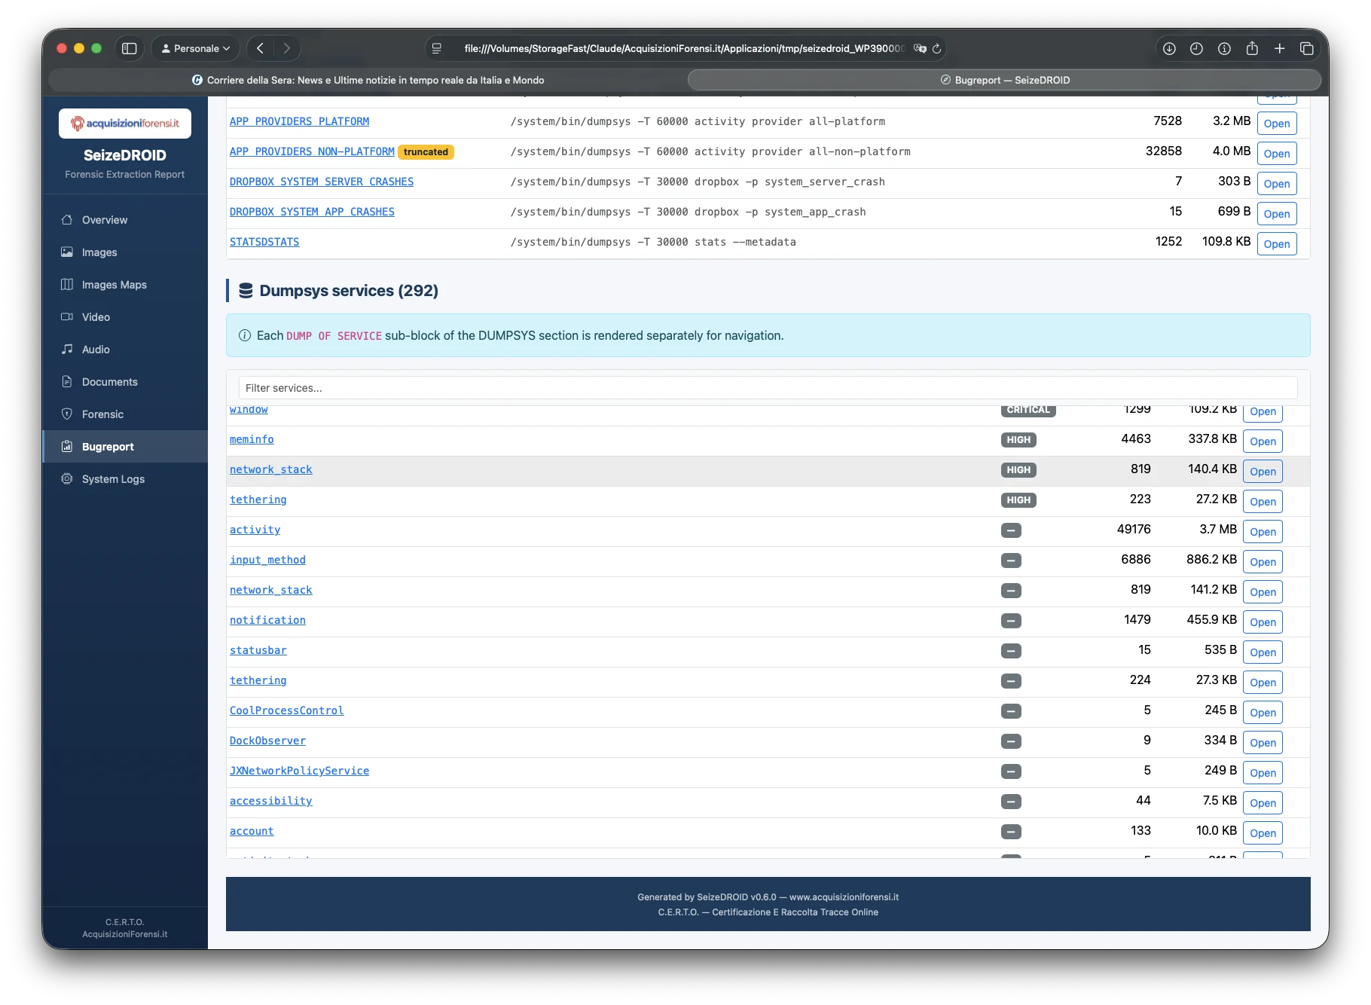The image size is (1371, 1005).
Task: Click the Images Maps map icon
Action: click(x=67, y=285)
